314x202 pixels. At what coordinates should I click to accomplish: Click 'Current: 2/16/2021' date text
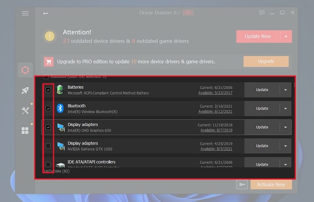click(x=216, y=107)
